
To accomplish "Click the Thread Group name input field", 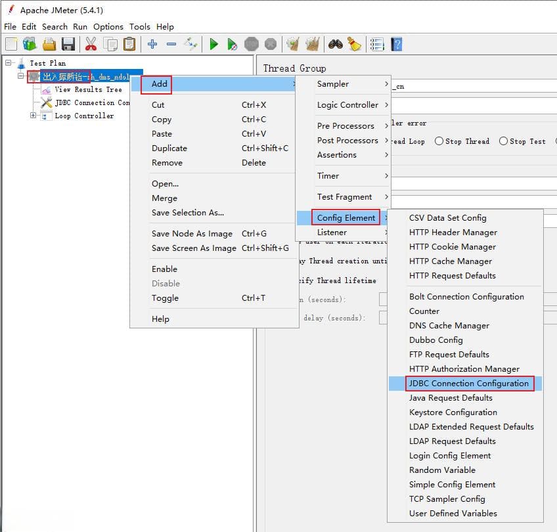I will click(x=474, y=86).
